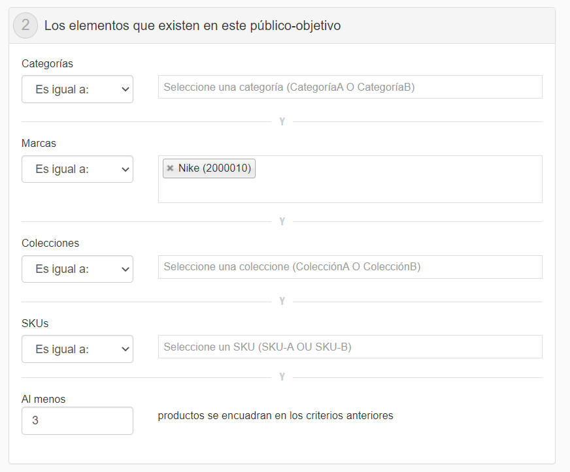Image resolution: width=570 pixels, height=472 pixels.
Task: Click the 'Y' connector between Categorías and Marcas
Action: (282, 121)
